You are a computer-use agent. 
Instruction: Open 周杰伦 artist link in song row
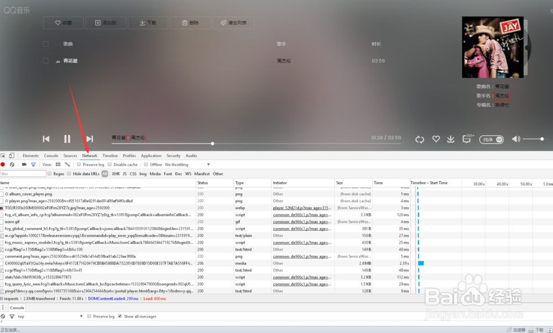(284, 61)
